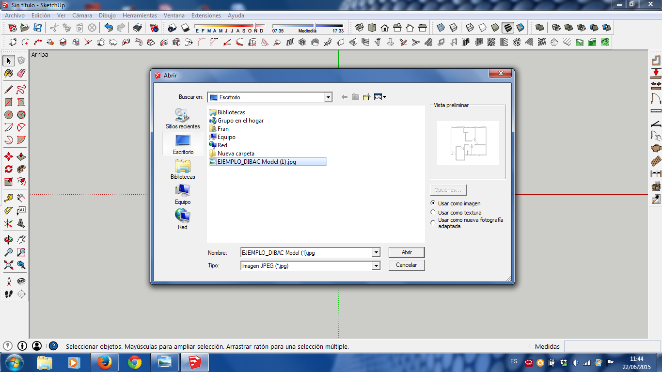Image resolution: width=662 pixels, height=372 pixels.
Task: Click the 'Nueva carpeta' folder in list
Action: (x=232, y=154)
